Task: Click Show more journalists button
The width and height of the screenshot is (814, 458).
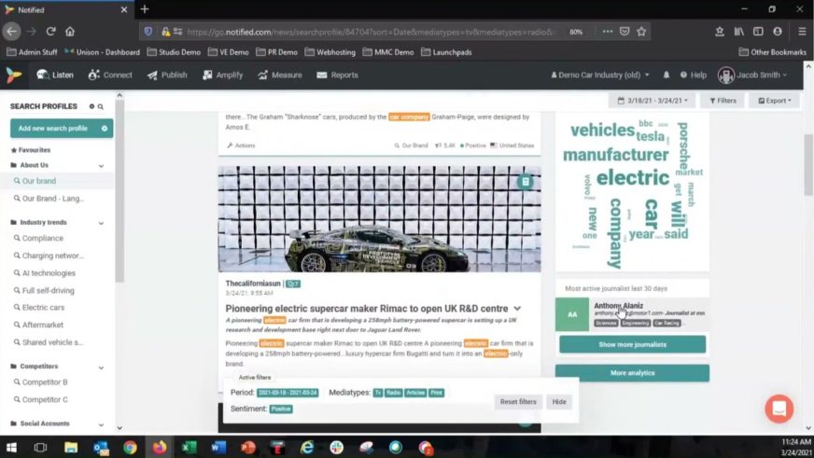Action: click(632, 344)
